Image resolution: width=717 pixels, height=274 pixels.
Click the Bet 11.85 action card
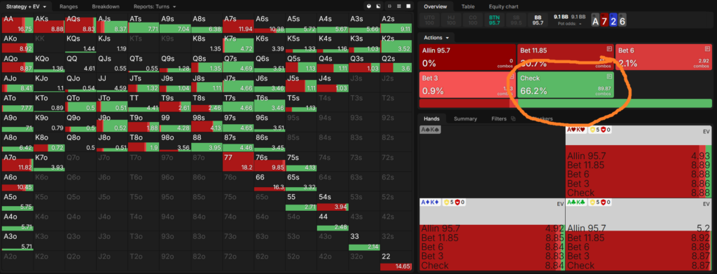[566, 57]
